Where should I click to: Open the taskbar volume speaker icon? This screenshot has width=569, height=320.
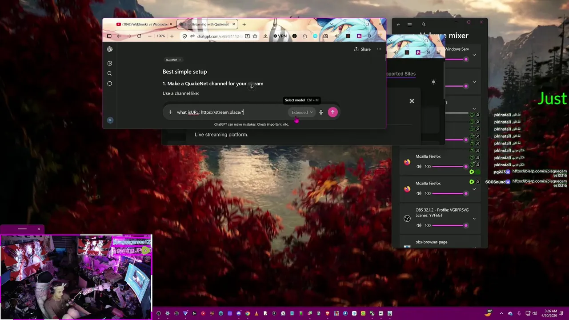(x=534, y=313)
